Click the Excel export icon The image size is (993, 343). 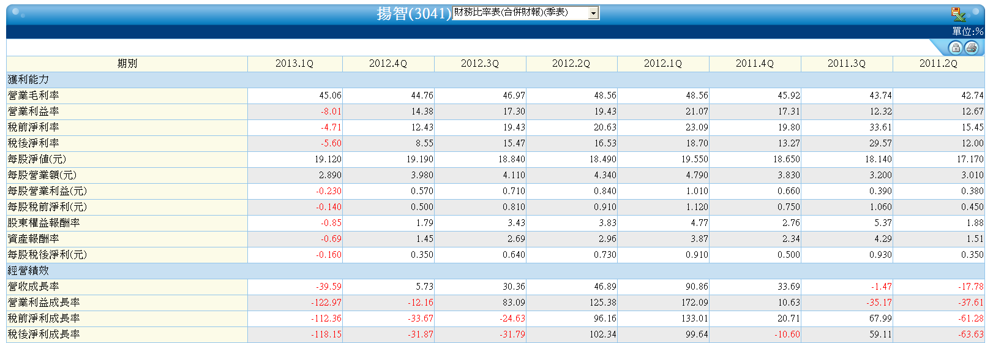958,14
